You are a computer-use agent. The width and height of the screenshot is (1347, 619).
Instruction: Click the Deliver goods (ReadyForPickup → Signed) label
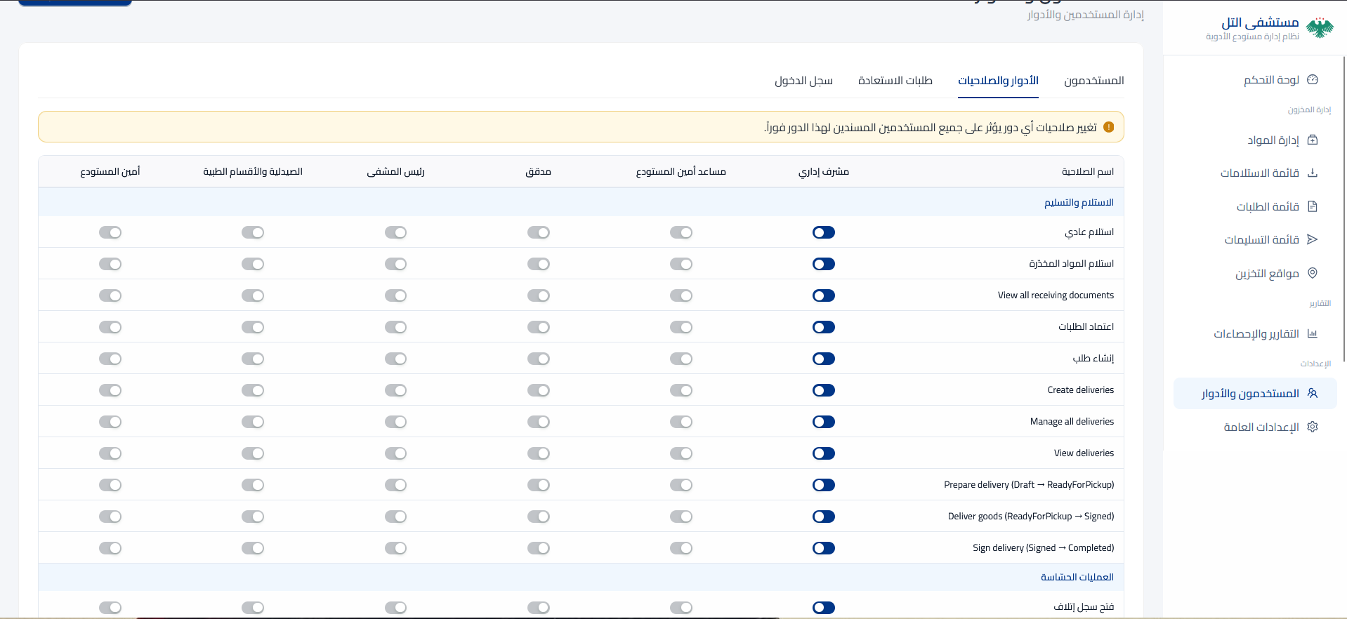tap(1031, 516)
